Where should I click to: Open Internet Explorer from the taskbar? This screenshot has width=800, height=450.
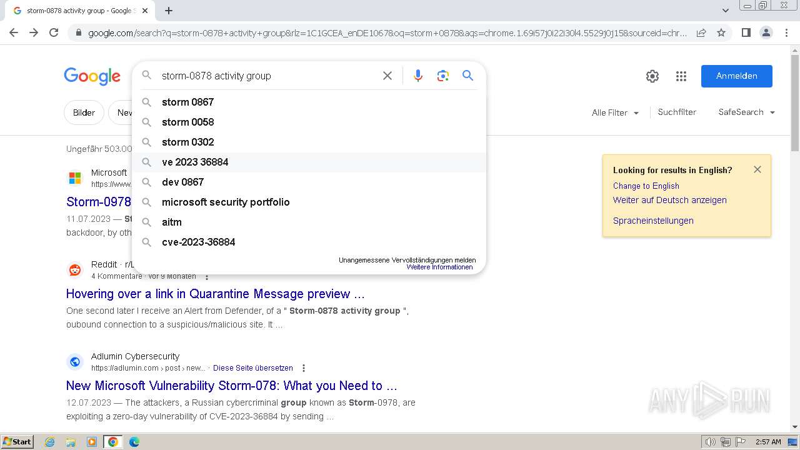click(50, 442)
